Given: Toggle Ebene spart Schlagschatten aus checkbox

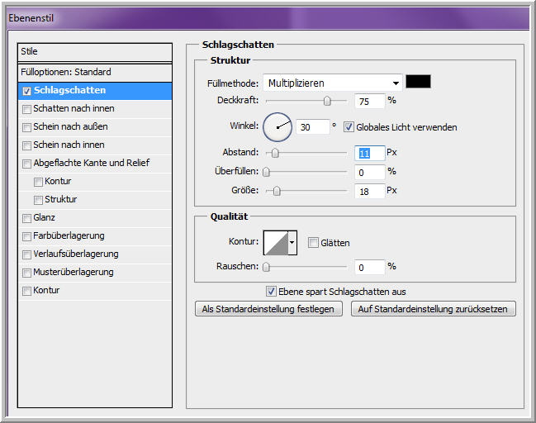Looking at the screenshot, I should (x=271, y=292).
